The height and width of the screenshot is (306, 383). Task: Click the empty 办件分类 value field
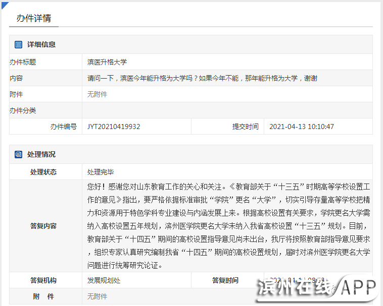(x=227, y=110)
